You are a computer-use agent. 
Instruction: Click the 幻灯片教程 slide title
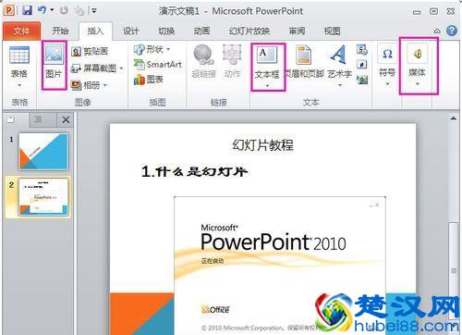tap(262, 145)
